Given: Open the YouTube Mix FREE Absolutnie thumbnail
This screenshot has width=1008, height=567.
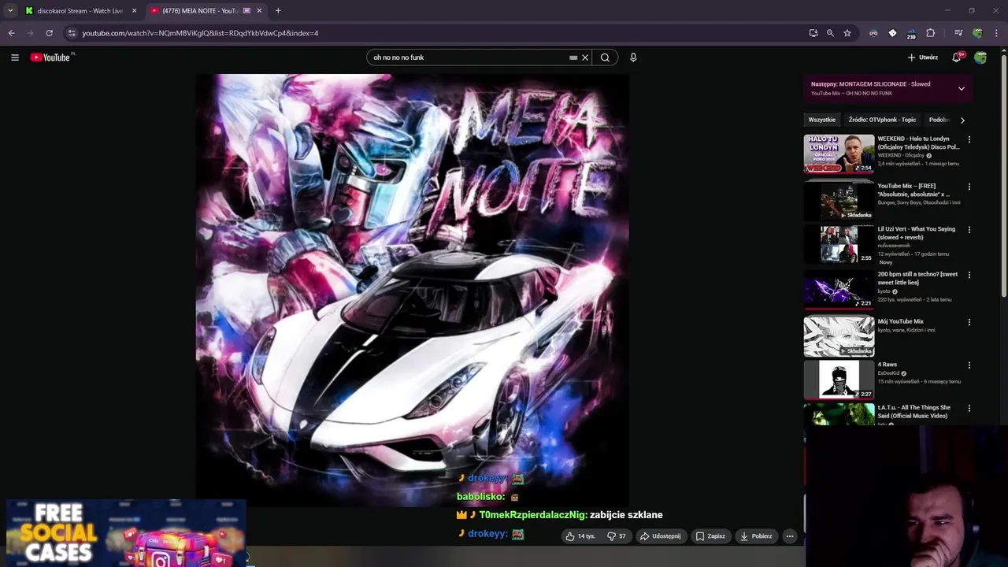Looking at the screenshot, I should 839,201.
